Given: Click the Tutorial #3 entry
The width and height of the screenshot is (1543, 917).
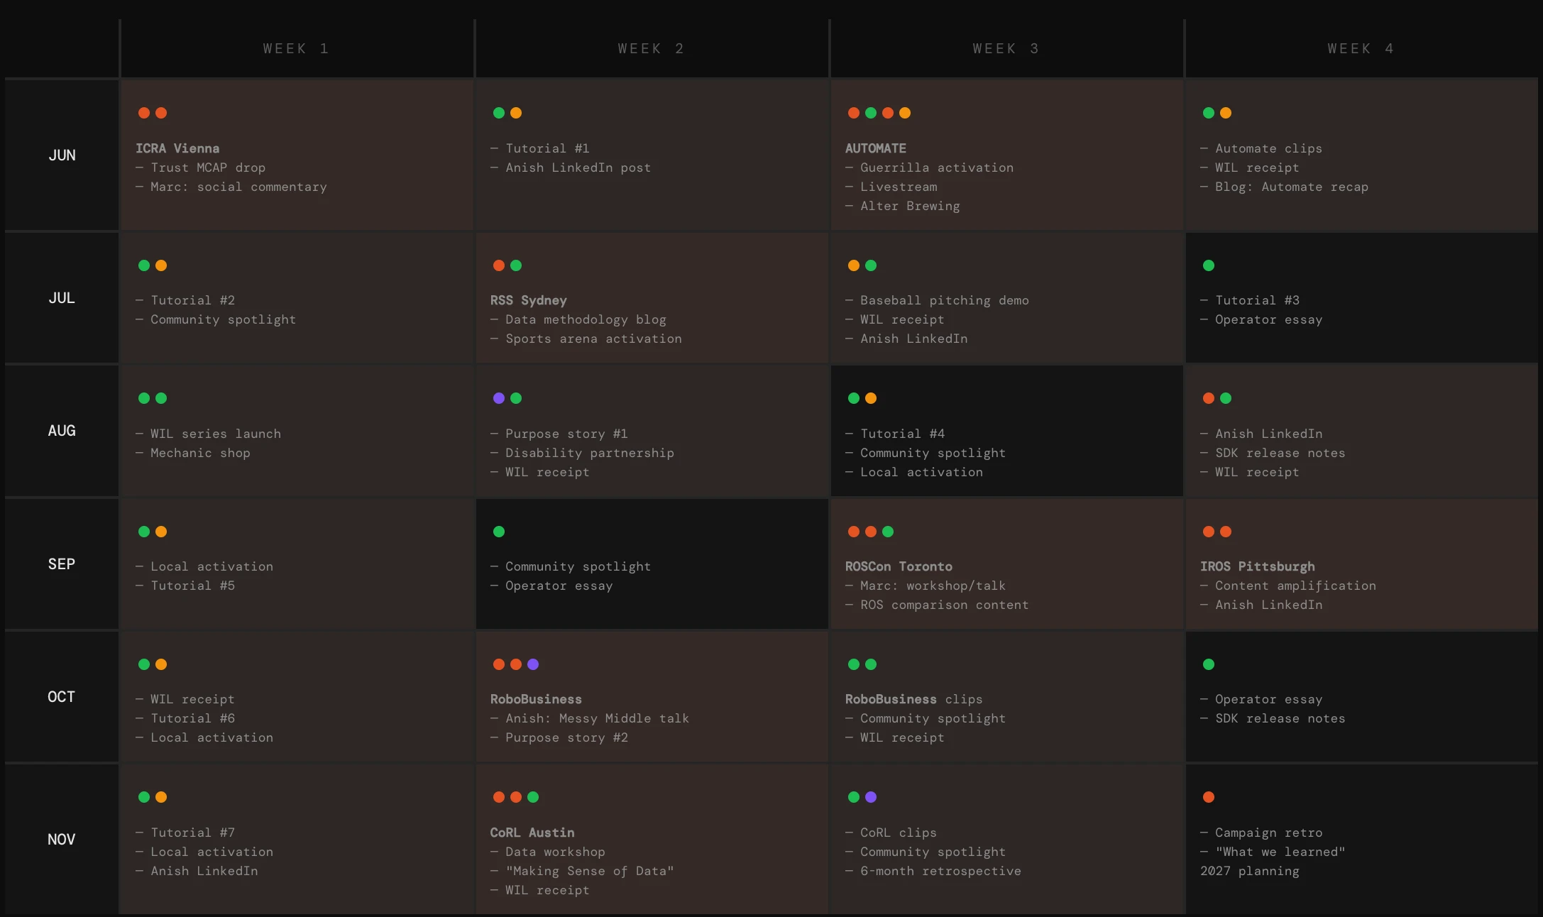Looking at the screenshot, I should 1250,300.
